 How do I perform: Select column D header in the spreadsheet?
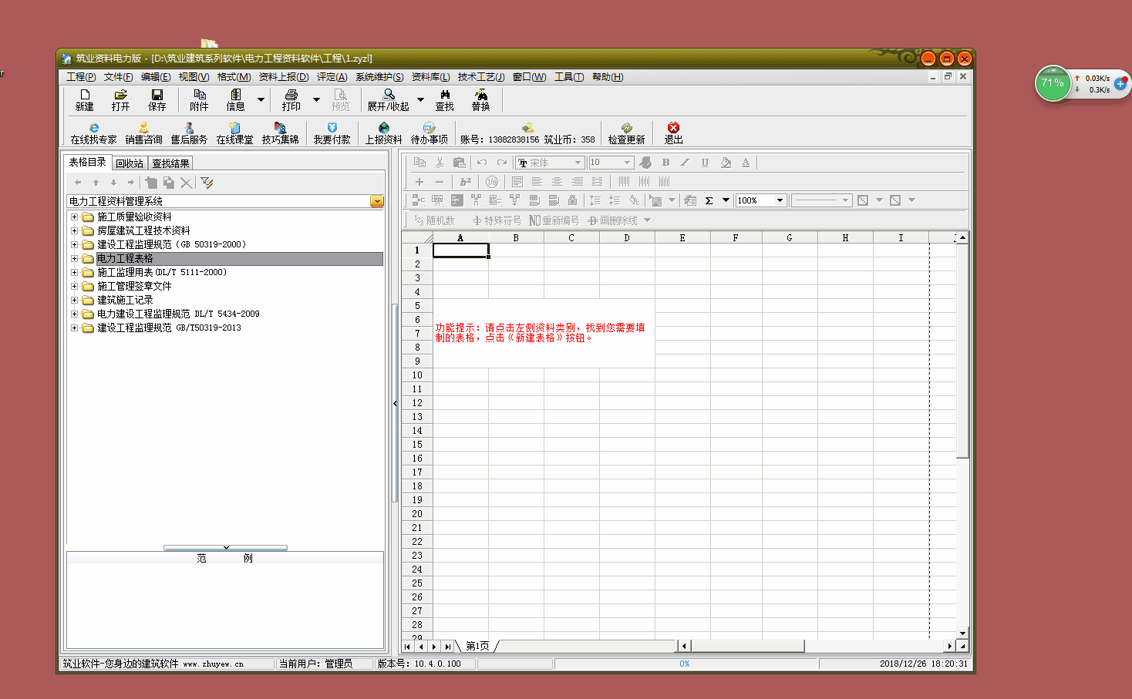coord(627,238)
